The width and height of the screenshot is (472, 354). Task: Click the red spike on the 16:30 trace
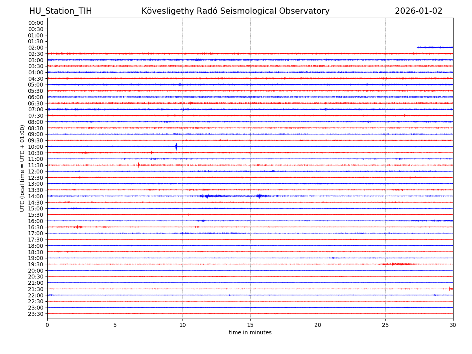(x=77, y=227)
